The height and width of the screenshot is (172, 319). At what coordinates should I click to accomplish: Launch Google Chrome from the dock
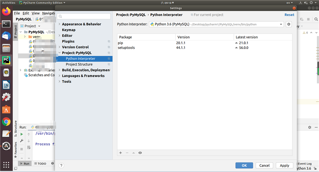point(6,122)
